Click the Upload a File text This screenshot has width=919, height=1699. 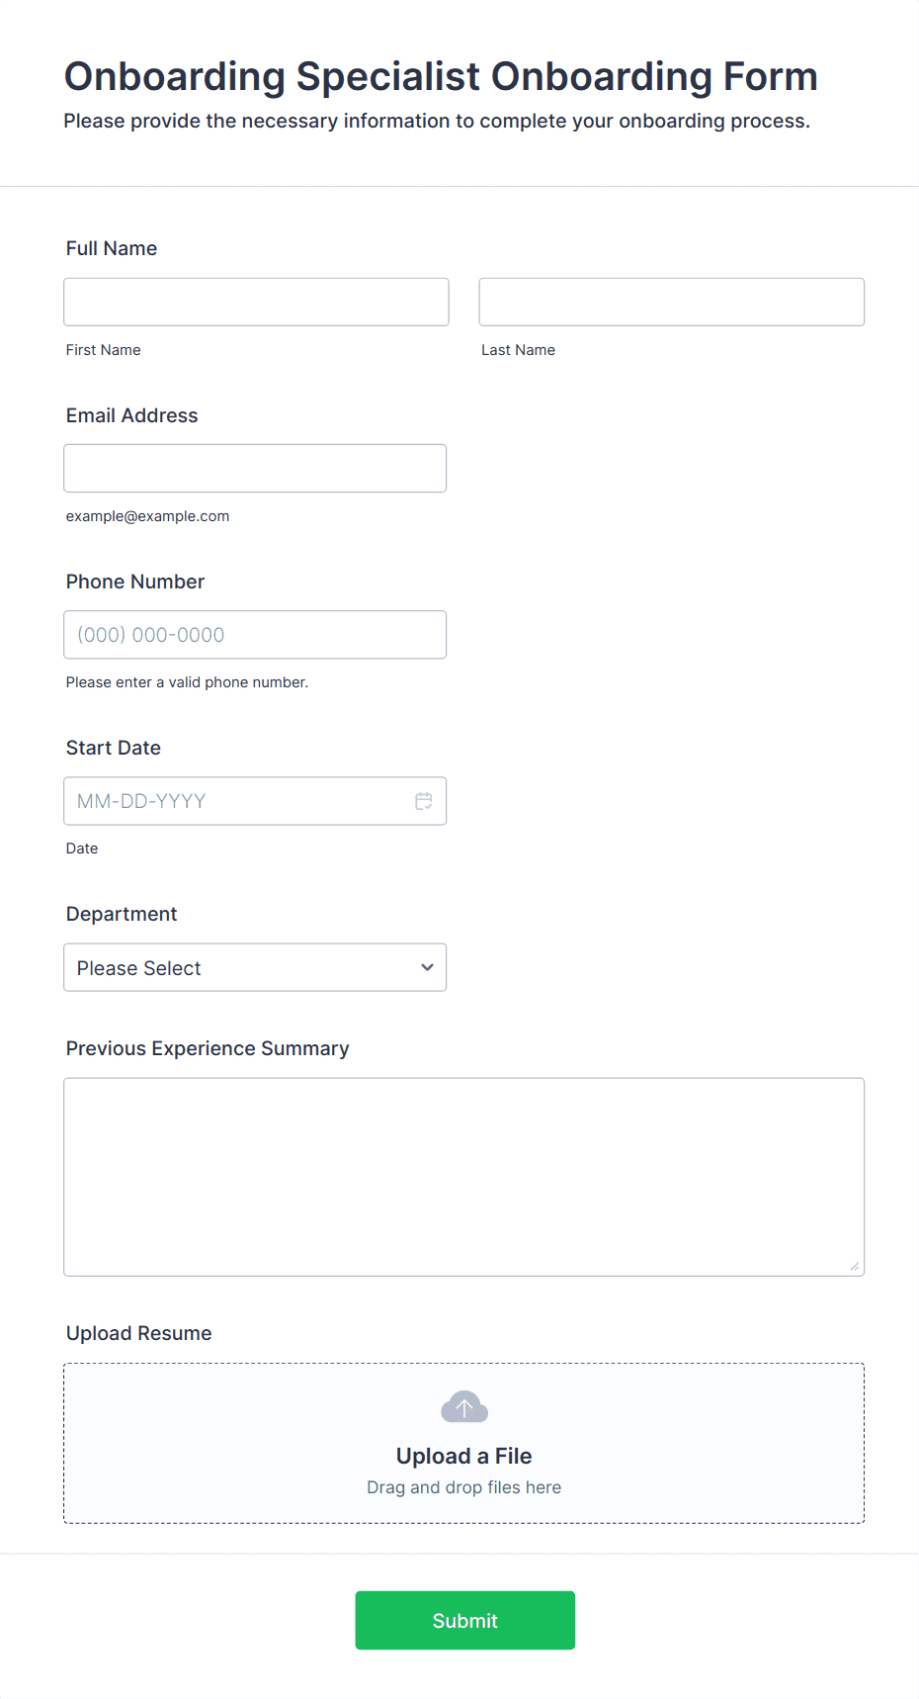point(464,1456)
